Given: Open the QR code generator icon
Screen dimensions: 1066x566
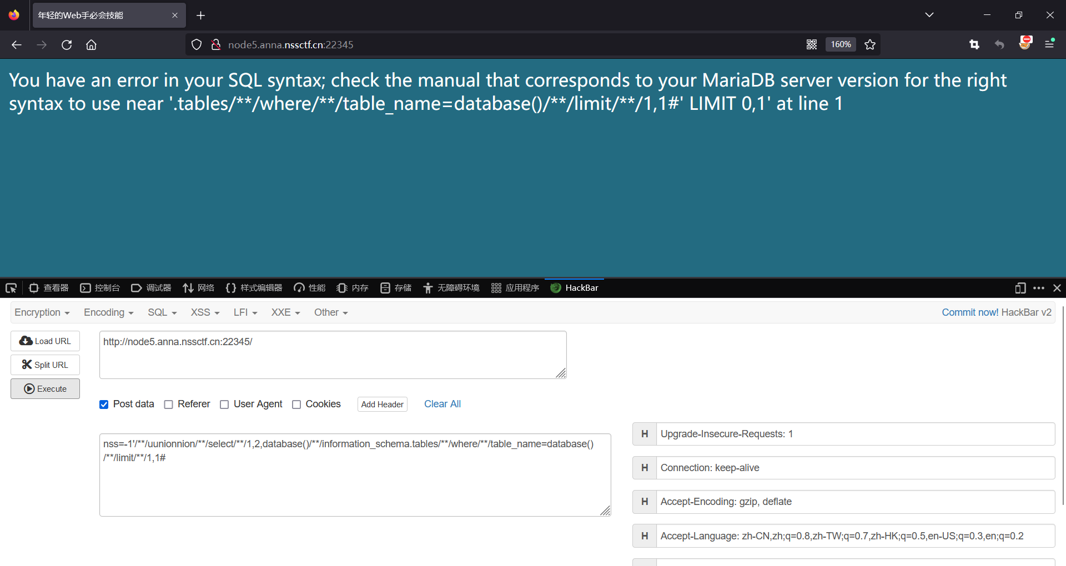Looking at the screenshot, I should [x=812, y=44].
